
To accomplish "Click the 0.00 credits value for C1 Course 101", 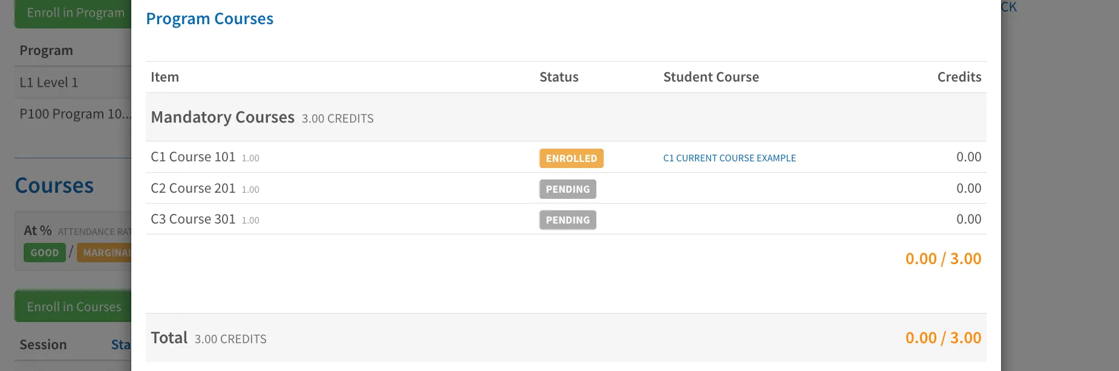I will [969, 157].
